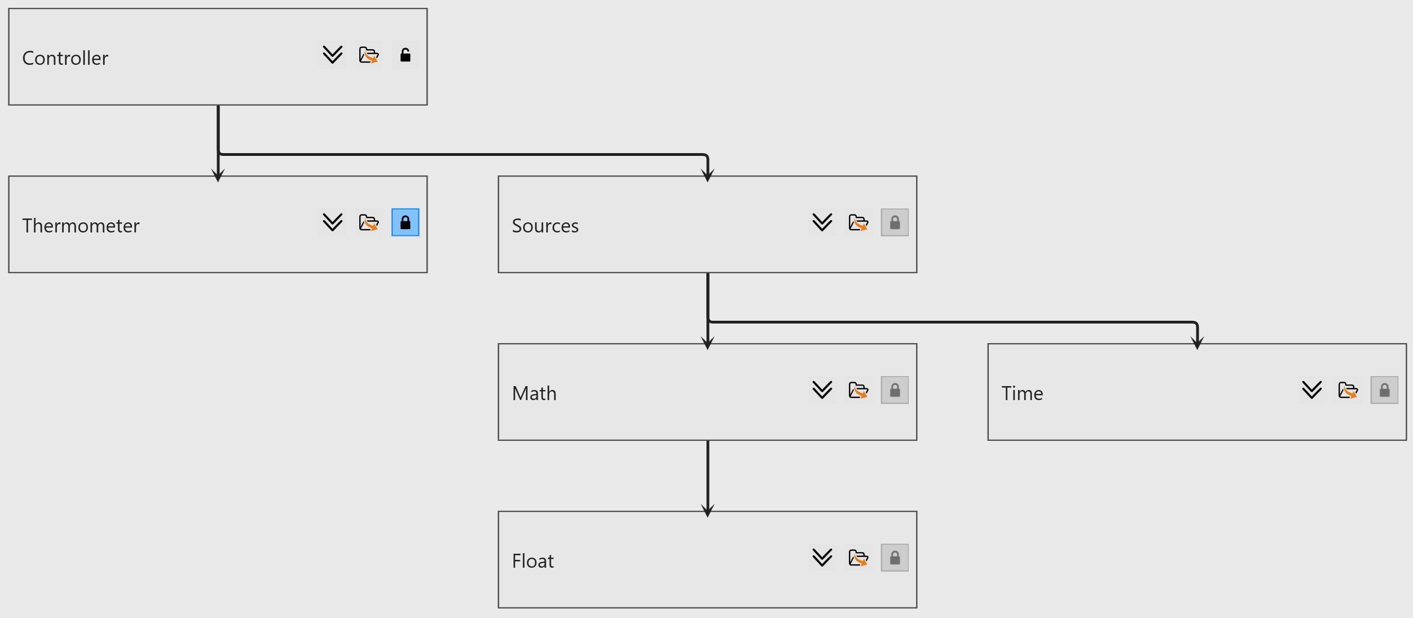The height and width of the screenshot is (618, 1413).
Task: Open the Math node's folder icon
Action: [858, 391]
